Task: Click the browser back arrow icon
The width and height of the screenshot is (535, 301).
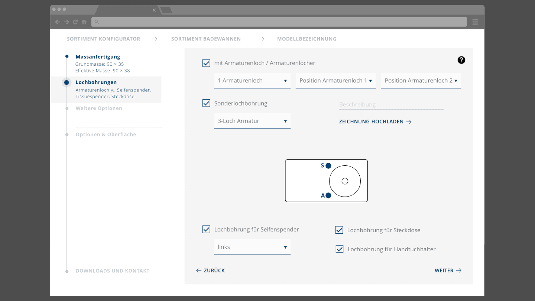Action: point(58,22)
